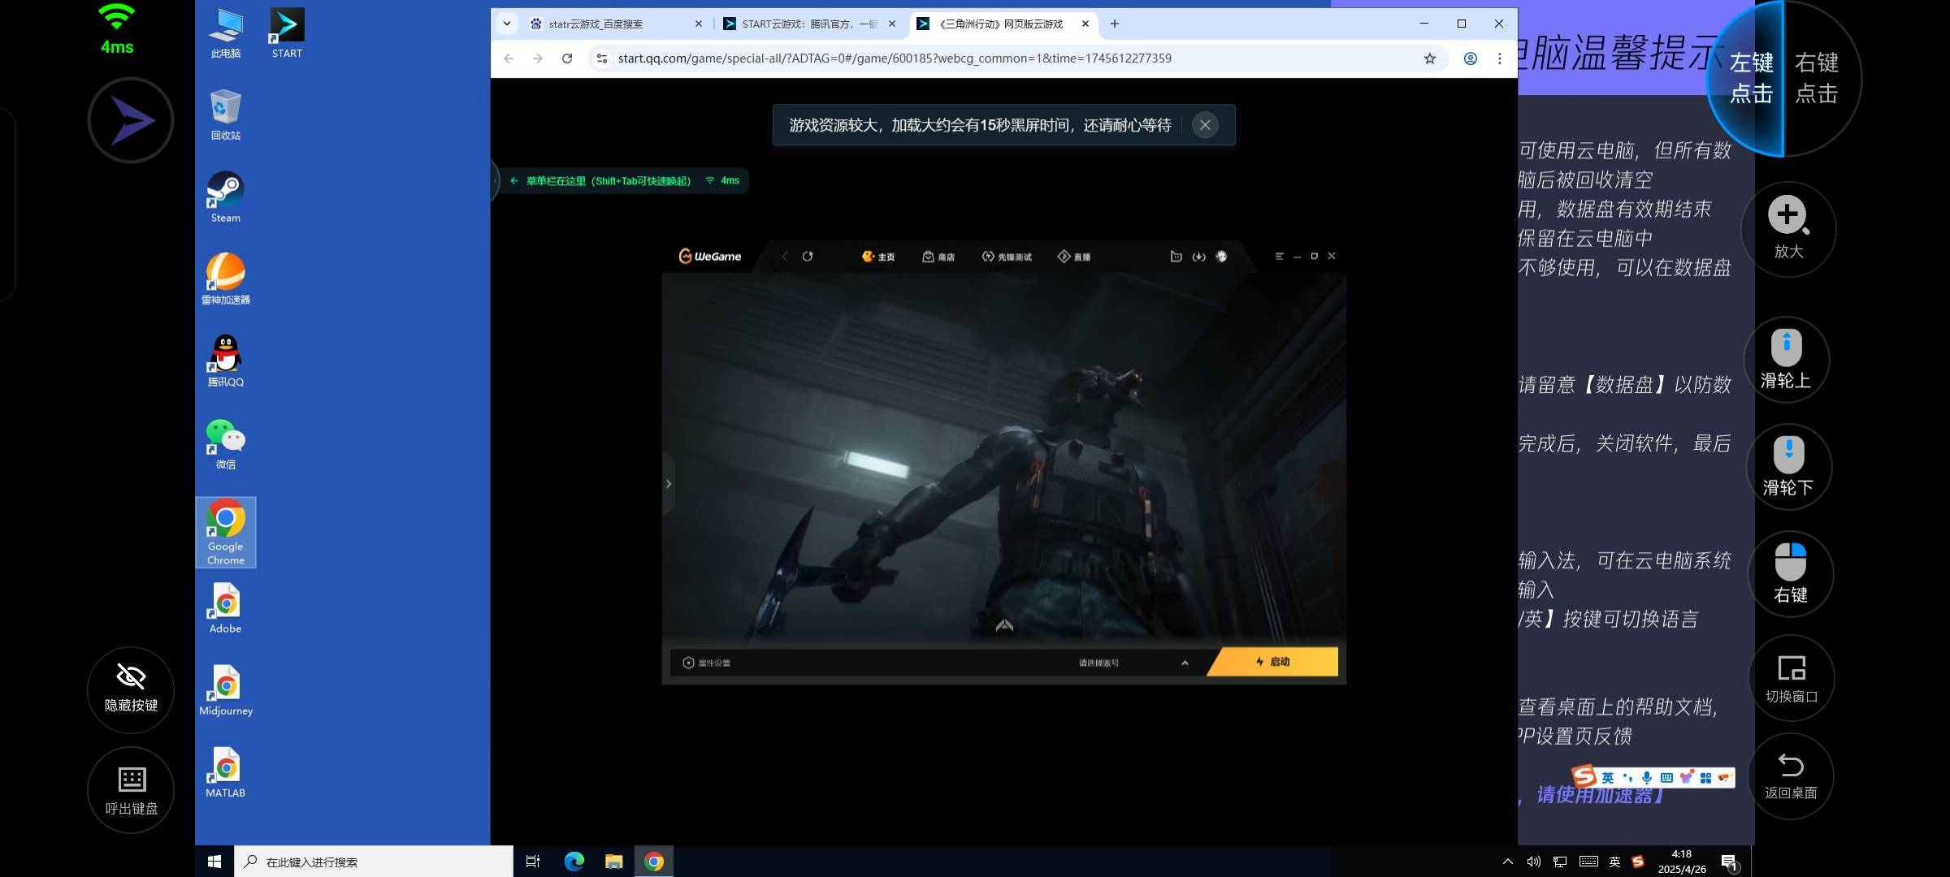
Task: Tap the 切换窗口 switch window button
Action: tap(1792, 679)
